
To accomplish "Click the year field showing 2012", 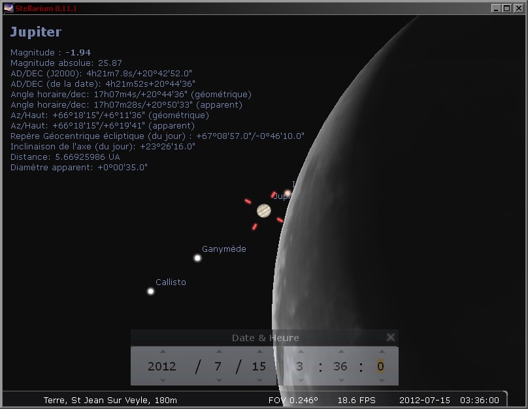I will pos(162,366).
